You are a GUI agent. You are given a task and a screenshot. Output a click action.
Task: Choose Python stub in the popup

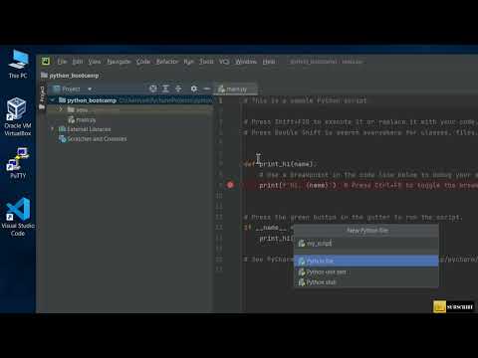click(366, 282)
